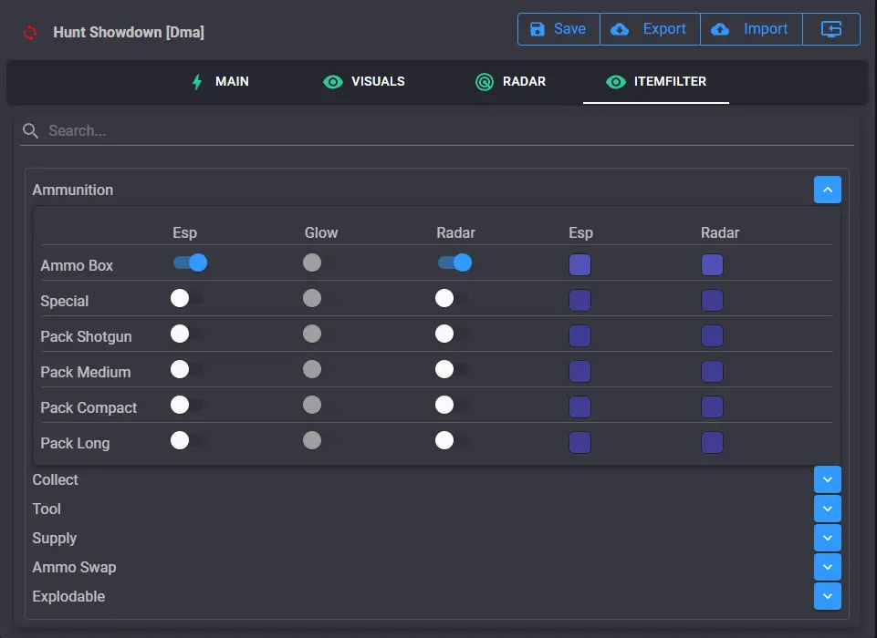This screenshot has height=638, width=877.
Task: Enable Special Radar toggle
Action: click(x=452, y=298)
